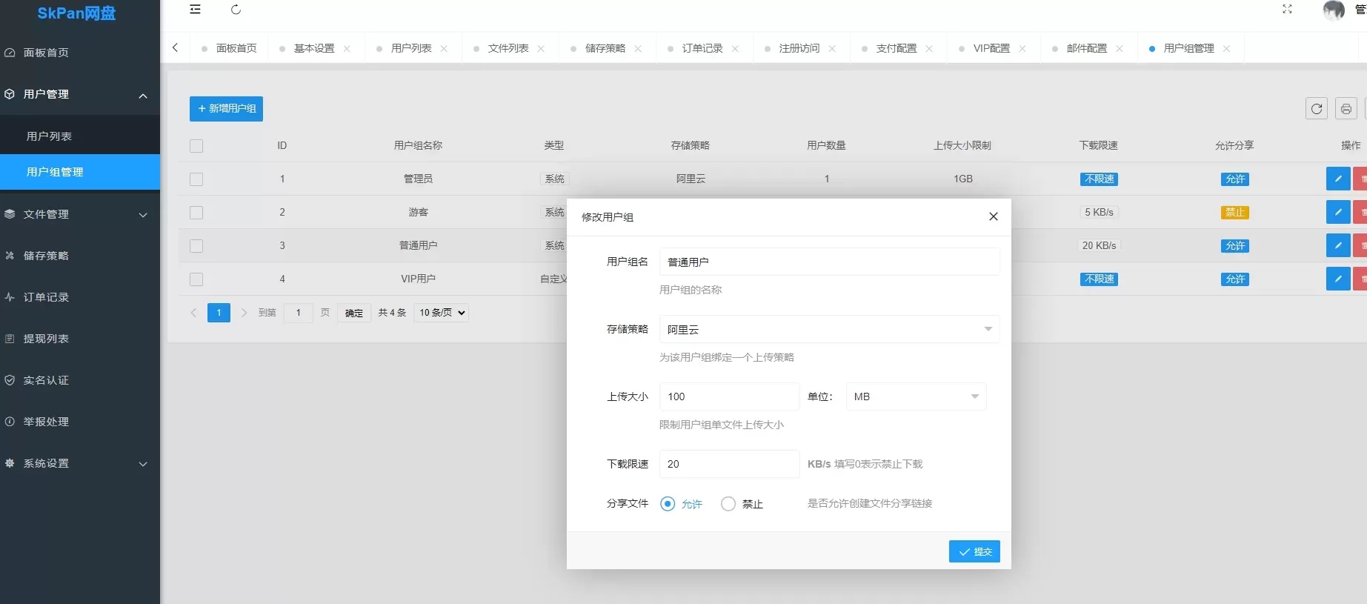Click the sidebar collapse menu icon
1367x604 pixels.
(195, 10)
